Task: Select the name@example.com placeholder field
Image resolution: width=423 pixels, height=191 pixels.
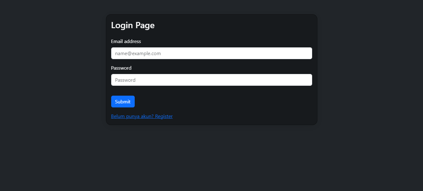Action: (x=211, y=53)
